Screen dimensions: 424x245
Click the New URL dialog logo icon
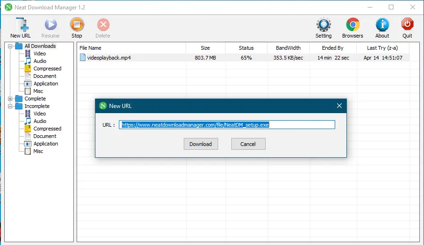[103, 106]
